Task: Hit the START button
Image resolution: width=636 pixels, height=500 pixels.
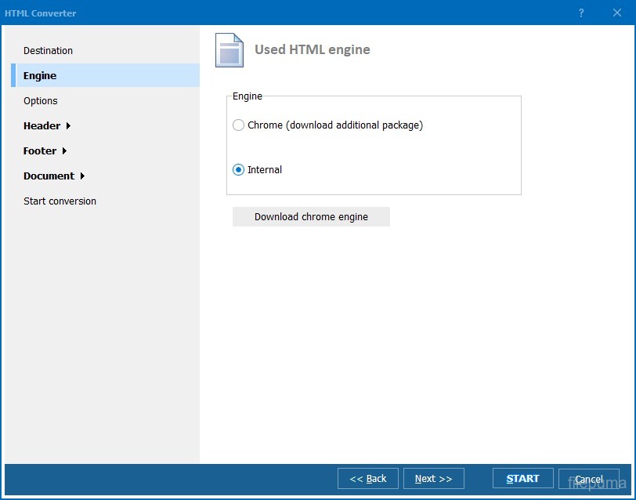Action: tap(522, 479)
